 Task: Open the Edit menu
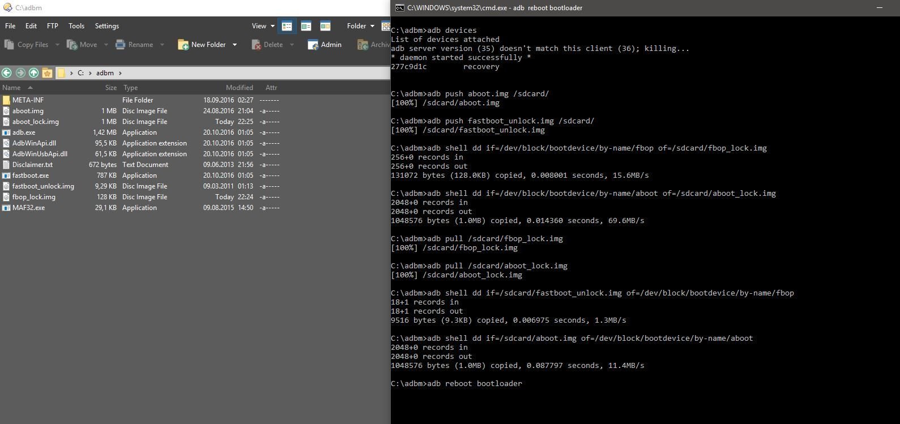(x=31, y=26)
